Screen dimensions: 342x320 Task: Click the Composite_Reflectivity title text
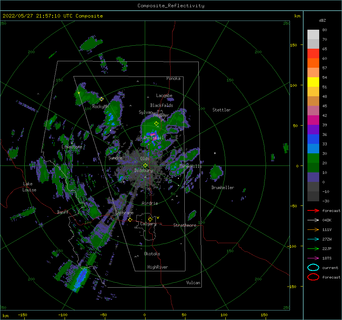(x=171, y=6)
